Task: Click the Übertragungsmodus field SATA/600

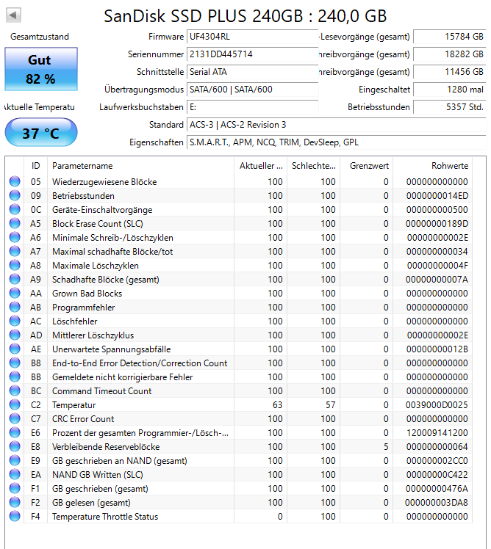Action: (253, 90)
